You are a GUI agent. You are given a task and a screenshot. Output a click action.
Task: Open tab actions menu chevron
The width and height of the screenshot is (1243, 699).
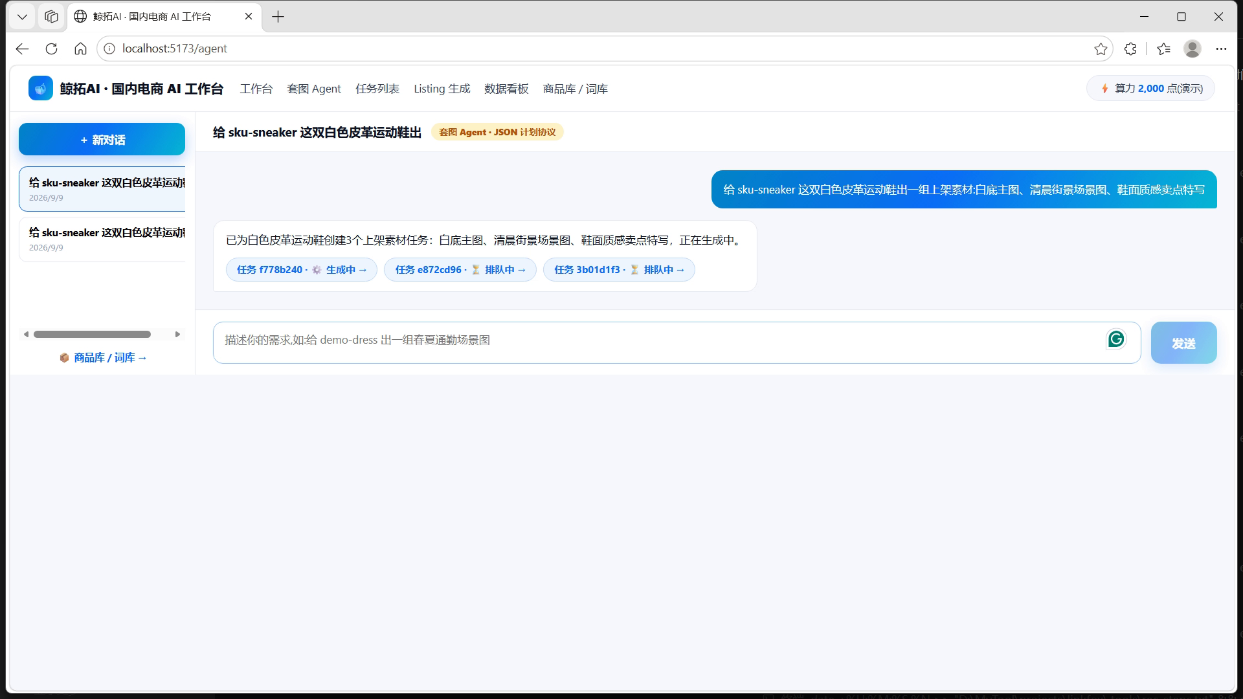22,17
